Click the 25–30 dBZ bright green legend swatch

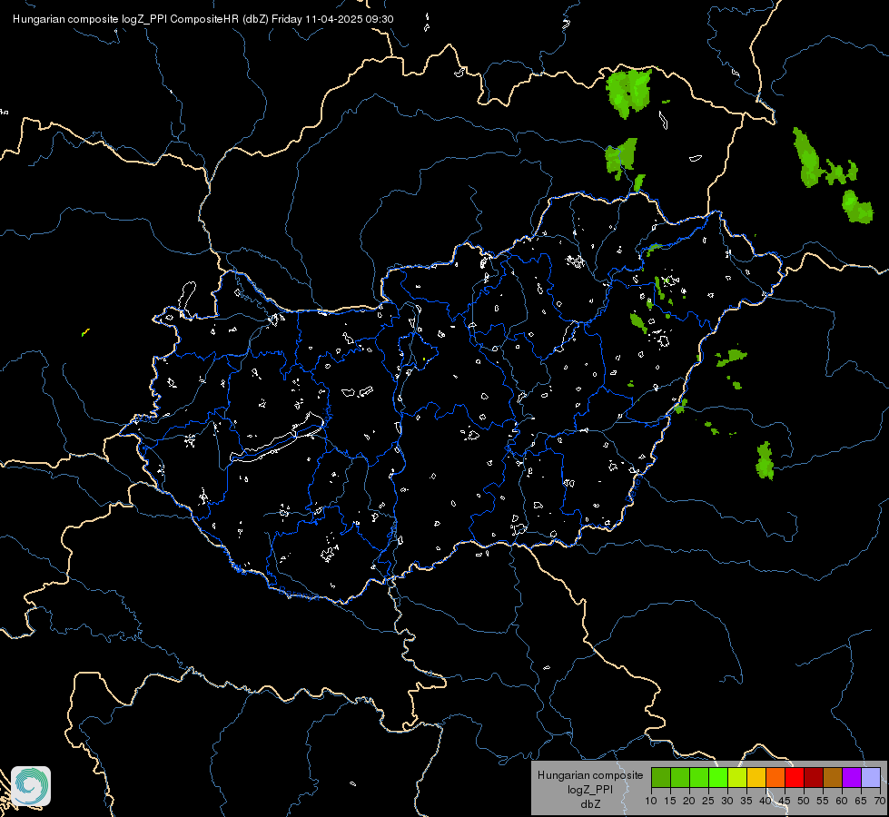point(718,777)
